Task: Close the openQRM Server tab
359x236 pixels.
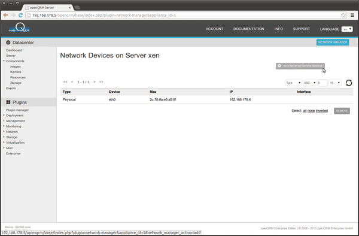Action: click(69, 8)
